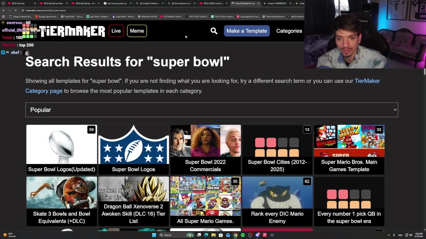Open the App Store / Streaml... bookmark
The width and height of the screenshot is (426, 239).
(98, 17)
